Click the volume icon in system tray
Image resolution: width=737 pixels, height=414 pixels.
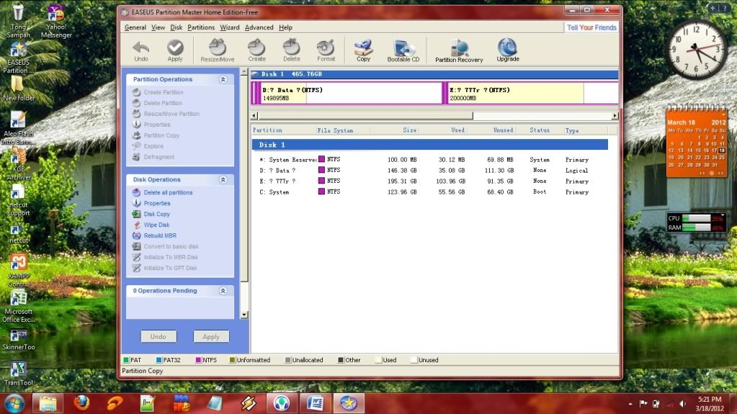point(682,404)
